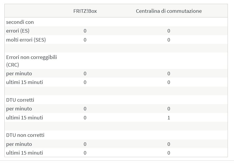Click 'ultimi 15 minuti' under DTU non corretti
The width and height of the screenshot is (234, 163).
coord(24,153)
